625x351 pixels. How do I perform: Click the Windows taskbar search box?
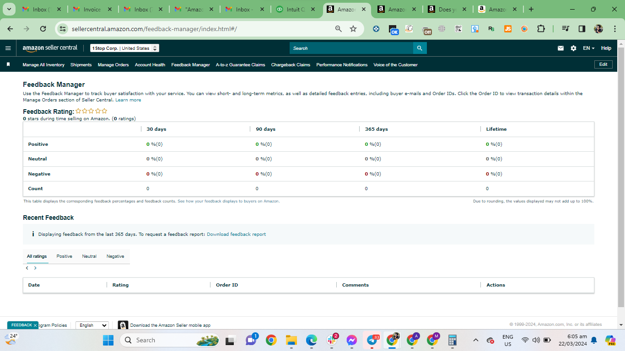pos(169,340)
